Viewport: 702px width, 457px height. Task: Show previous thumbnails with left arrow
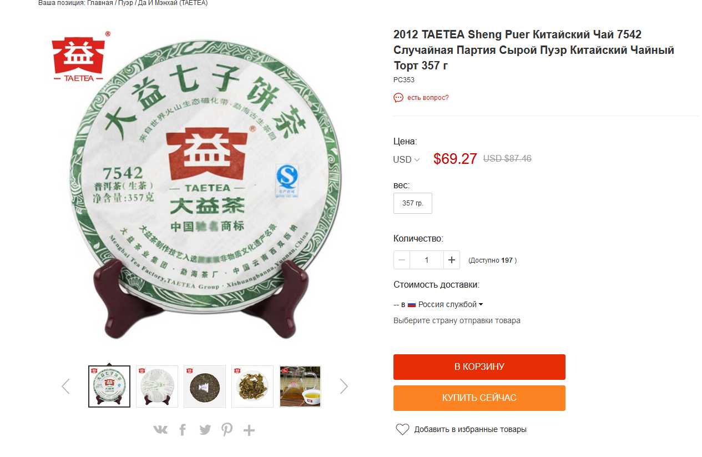pos(65,386)
